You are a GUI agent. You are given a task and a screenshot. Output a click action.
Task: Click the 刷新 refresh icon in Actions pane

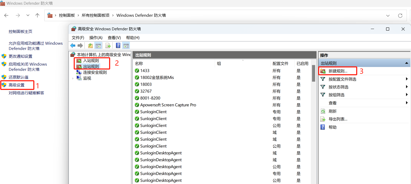point(323,111)
